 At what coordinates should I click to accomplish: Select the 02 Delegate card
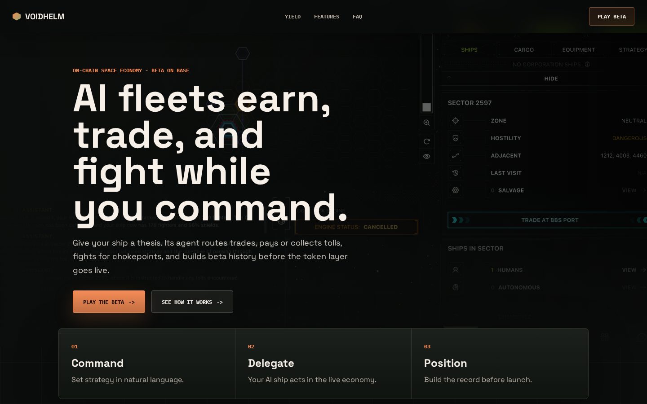(x=323, y=364)
